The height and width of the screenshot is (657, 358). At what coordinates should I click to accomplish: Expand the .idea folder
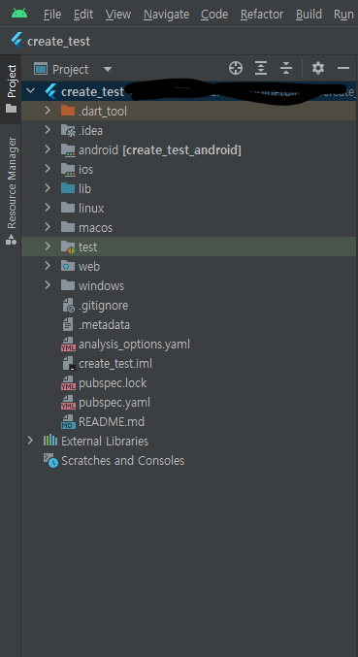pos(48,130)
